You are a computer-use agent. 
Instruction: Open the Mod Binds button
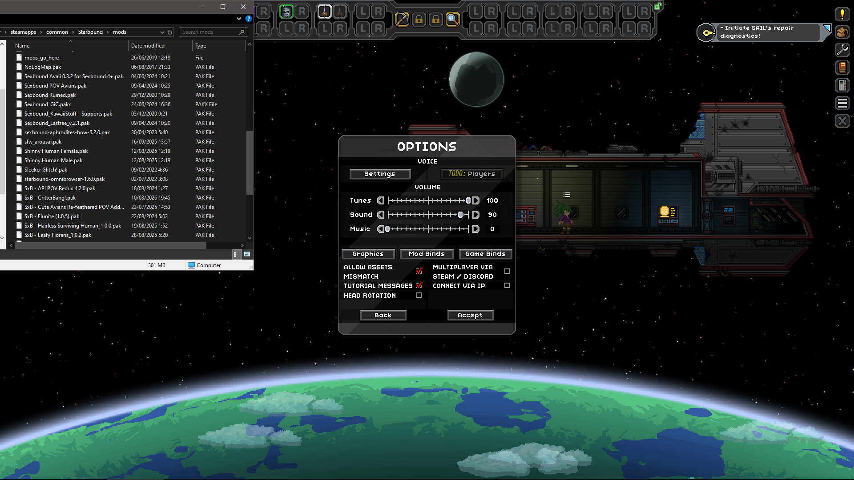click(x=427, y=254)
